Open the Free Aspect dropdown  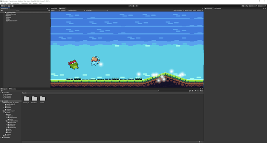click(77, 11)
